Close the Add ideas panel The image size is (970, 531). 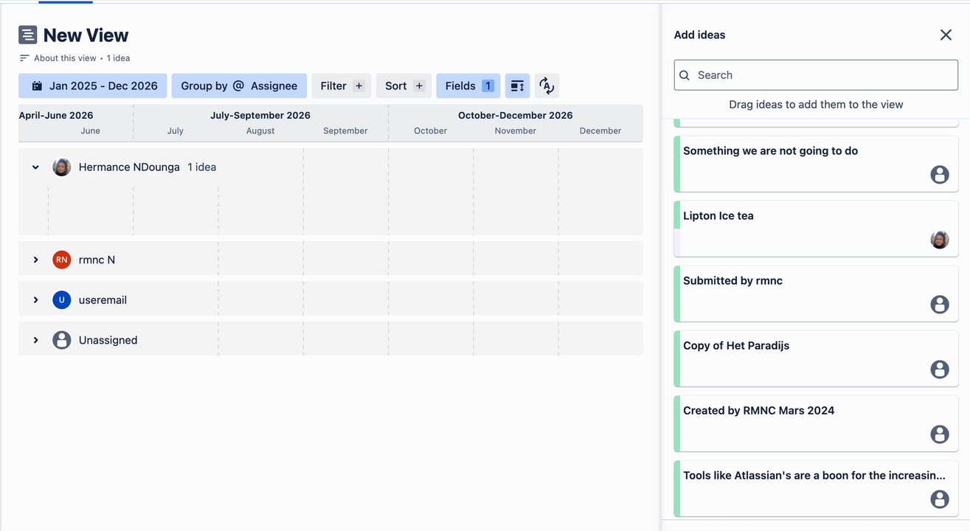[946, 35]
